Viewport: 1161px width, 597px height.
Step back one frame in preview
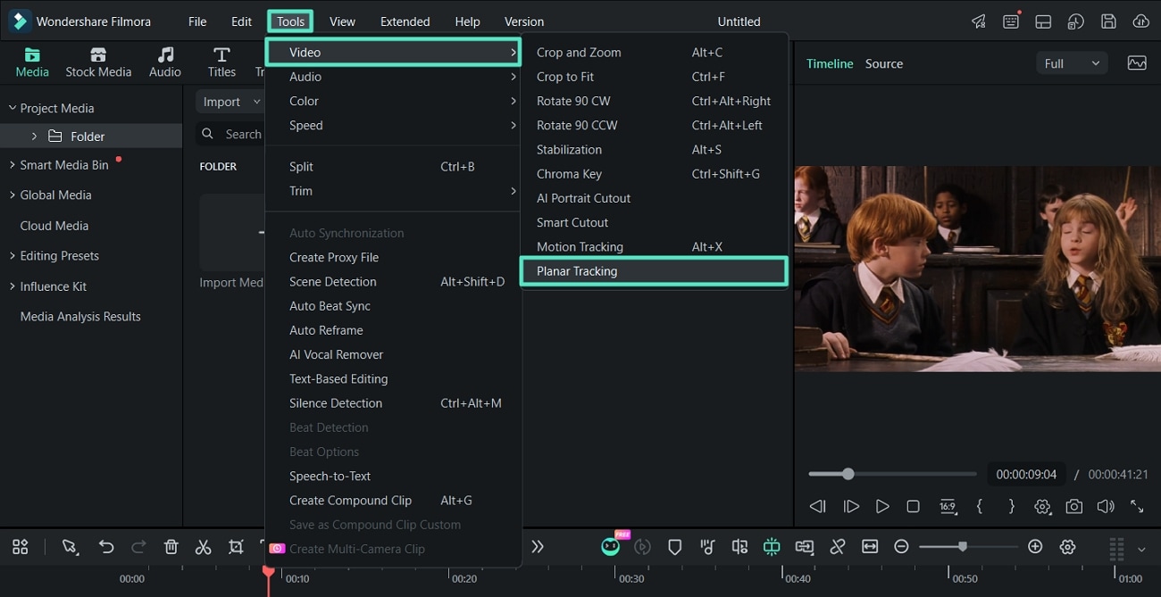(x=817, y=506)
